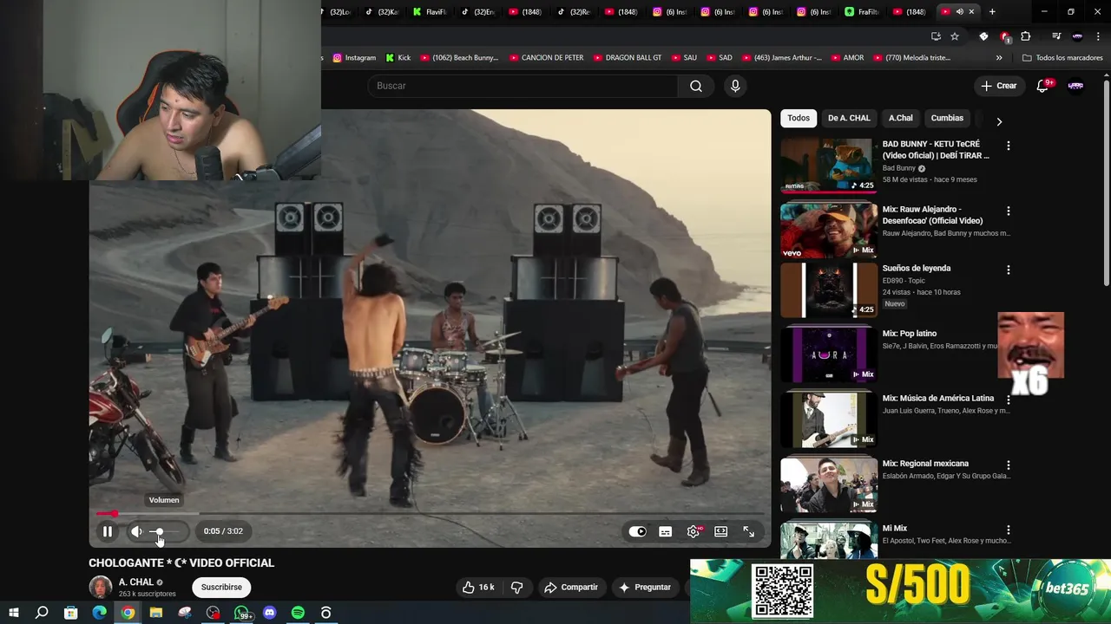
Task: Open the player settings gear
Action: pos(694,532)
